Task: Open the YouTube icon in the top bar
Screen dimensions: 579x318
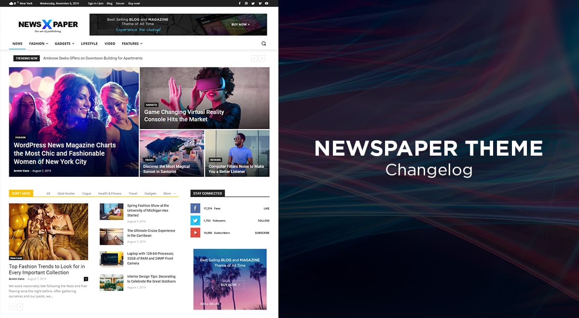Action: [x=267, y=3]
